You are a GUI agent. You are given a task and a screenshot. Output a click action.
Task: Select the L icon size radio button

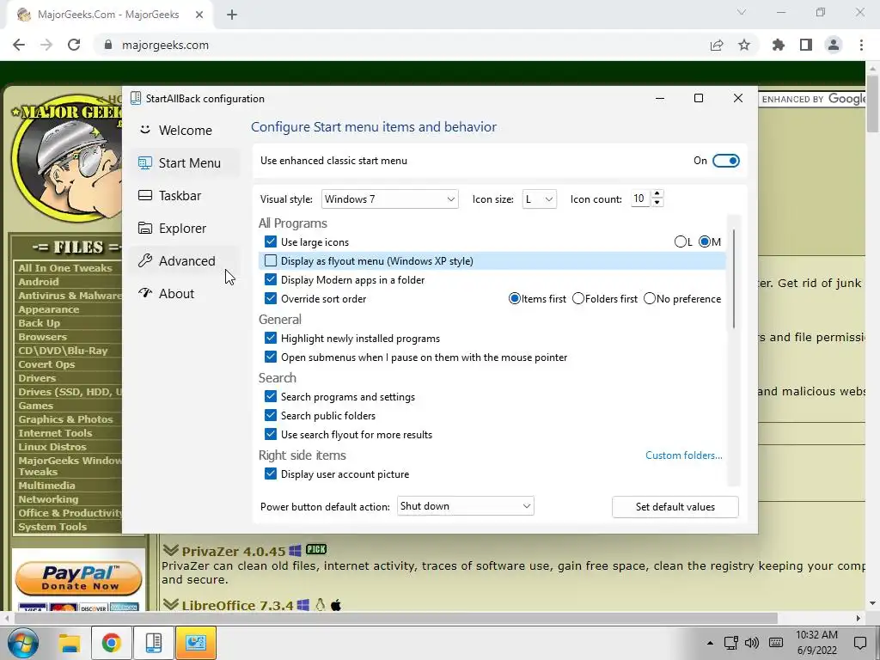tap(681, 241)
